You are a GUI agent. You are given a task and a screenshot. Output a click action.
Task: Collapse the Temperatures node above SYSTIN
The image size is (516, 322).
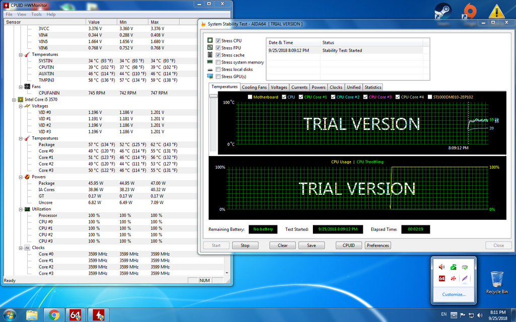(20, 55)
